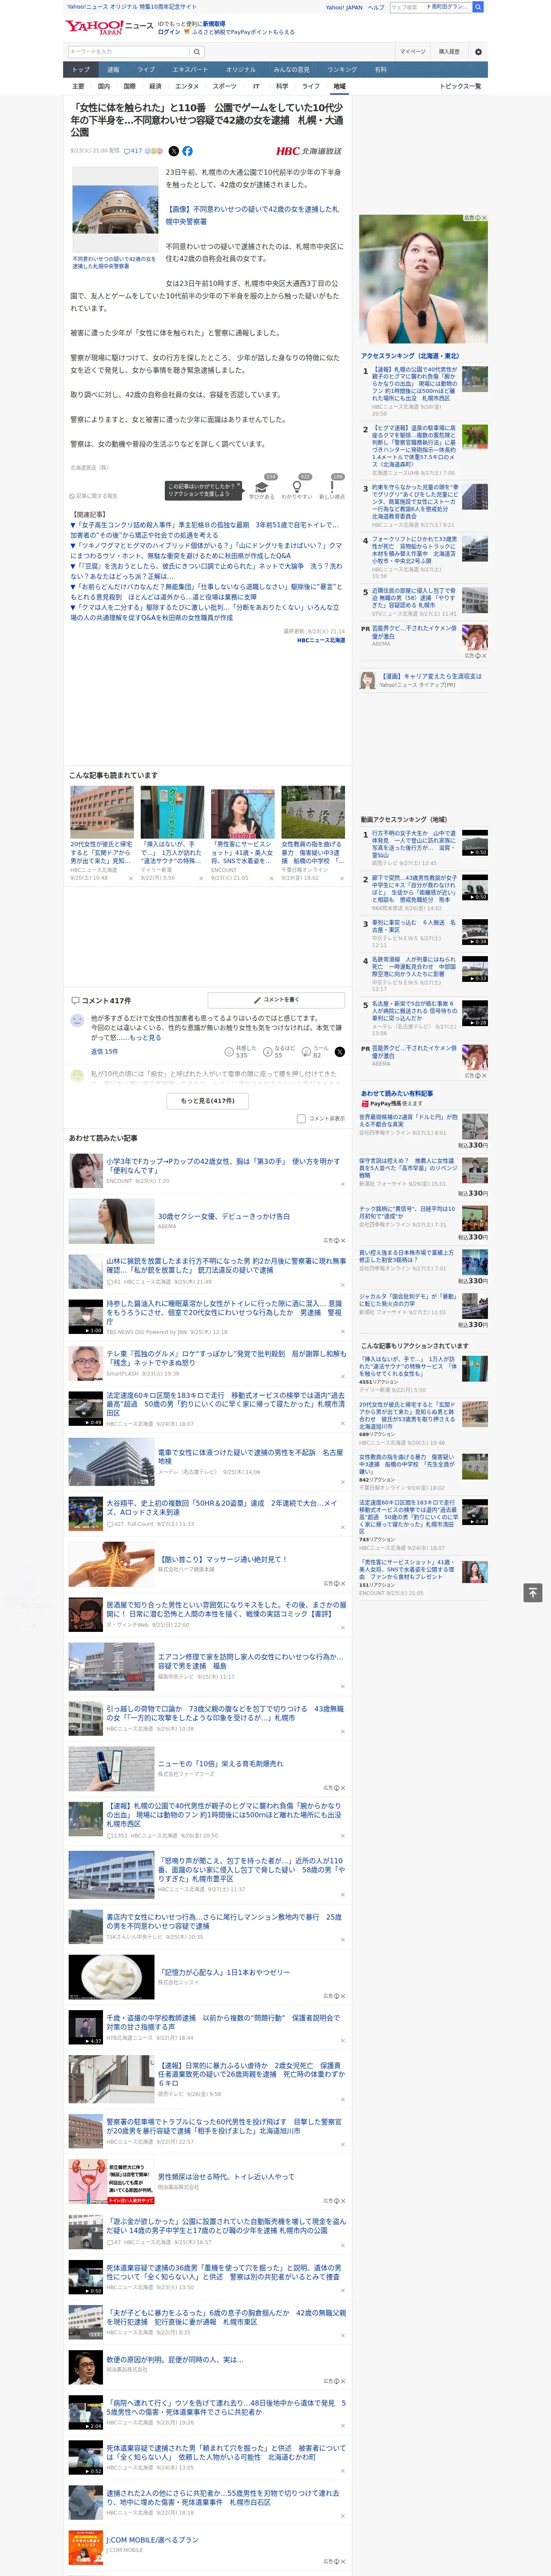
Task: Open video ranking item 1 thumbnail
Action: 475,843
